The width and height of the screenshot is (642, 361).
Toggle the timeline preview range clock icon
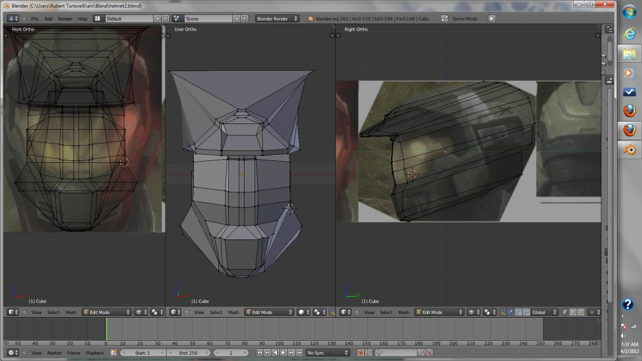tap(113, 353)
